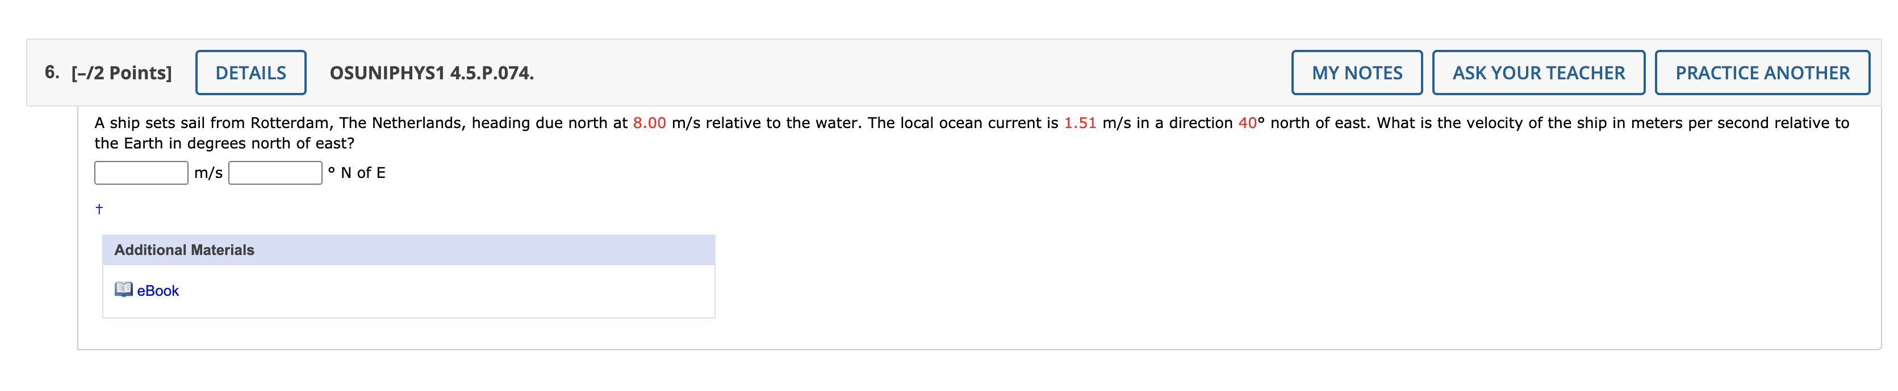Focus the m/s speed answer field
This screenshot has width=1898, height=391.
(x=141, y=173)
